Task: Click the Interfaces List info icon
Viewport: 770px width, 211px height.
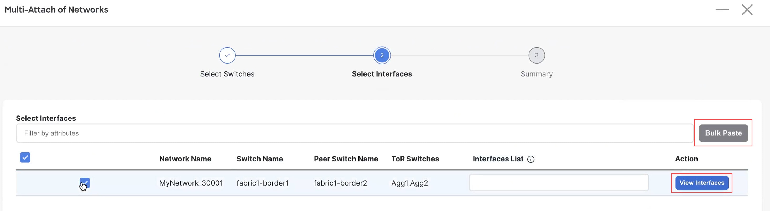Action: 530,159
